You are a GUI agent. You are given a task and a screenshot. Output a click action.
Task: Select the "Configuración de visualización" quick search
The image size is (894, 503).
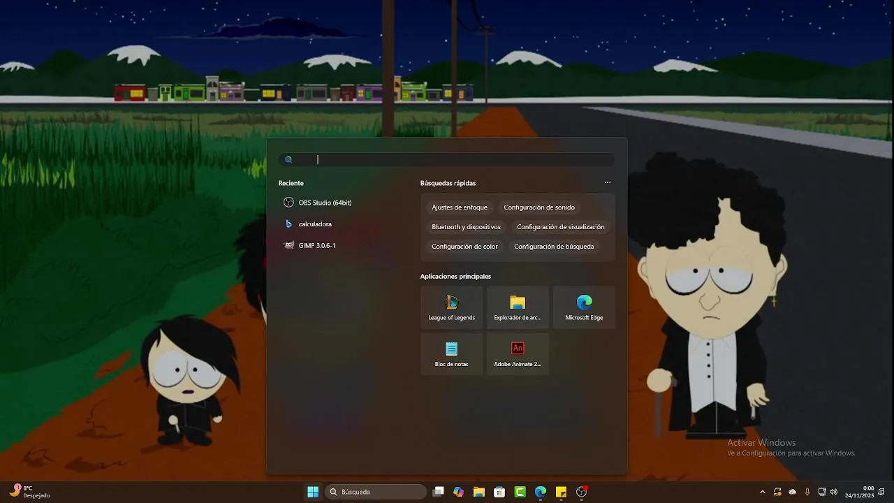561,227
